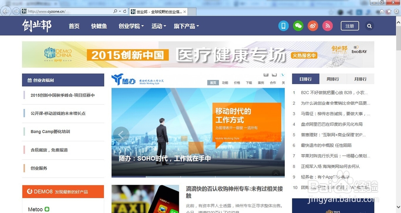Open browser settings gear icon
This screenshot has height=213, width=401.
(396, 11)
